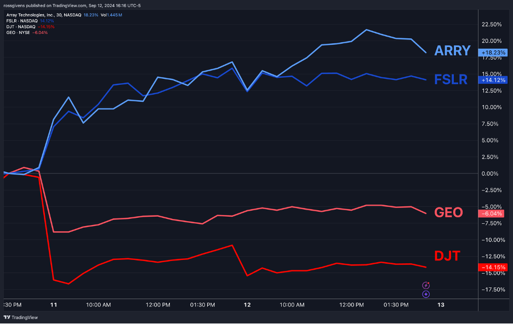
Task: Click the purple circled plus icon
Action: tap(426, 294)
